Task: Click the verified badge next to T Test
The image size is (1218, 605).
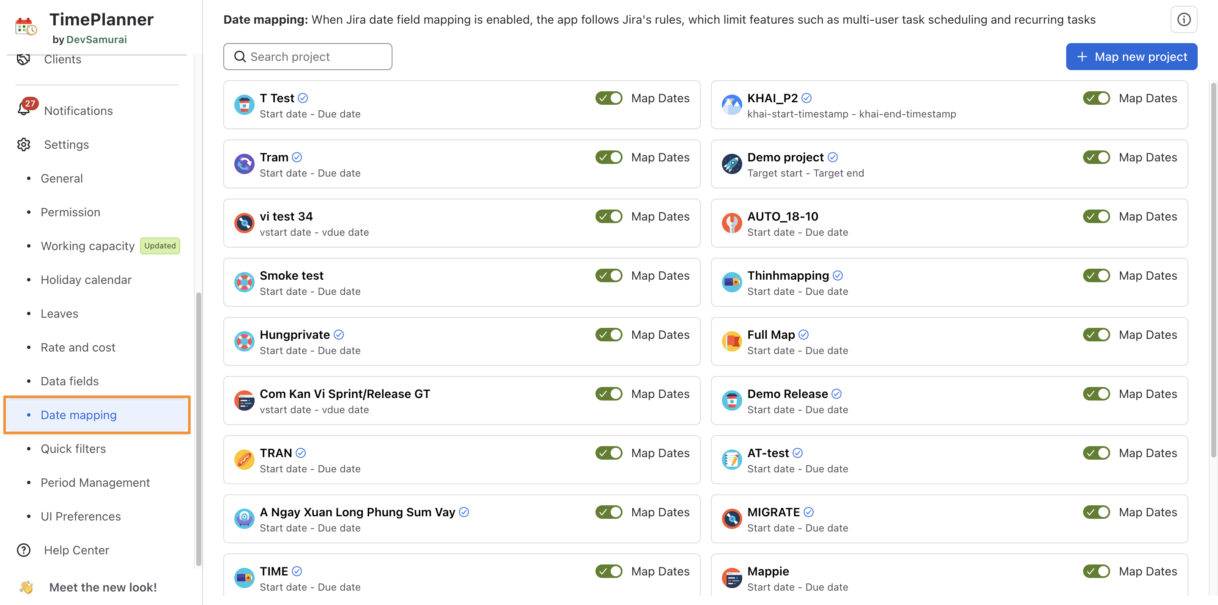Action: 303,98
